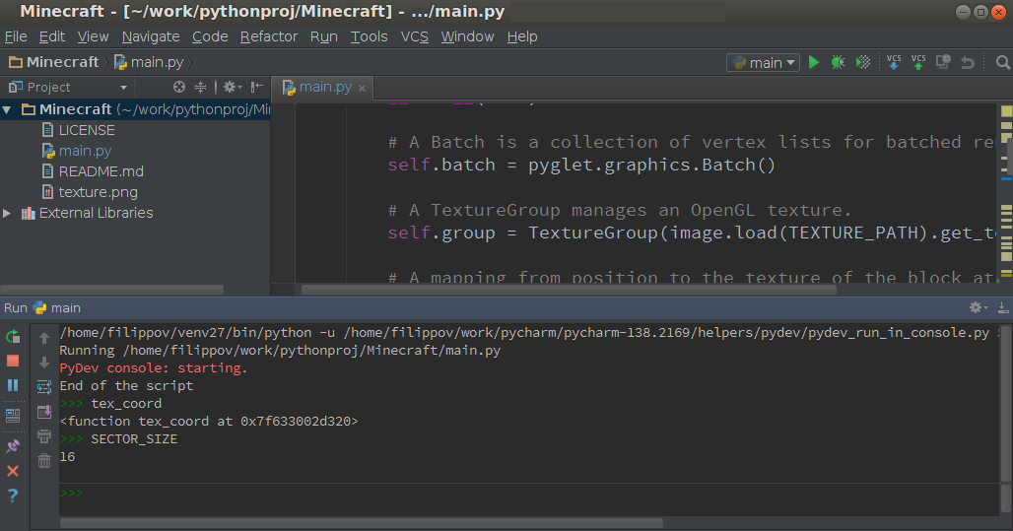The height and width of the screenshot is (531, 1013).
Task: Hide the Project tool window icon
Action: [256, 87]
